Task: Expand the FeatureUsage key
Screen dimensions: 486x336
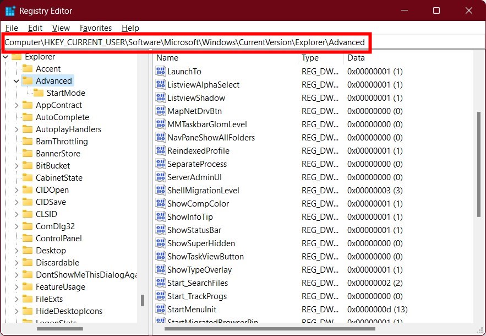Action: (x=17, y=286)
